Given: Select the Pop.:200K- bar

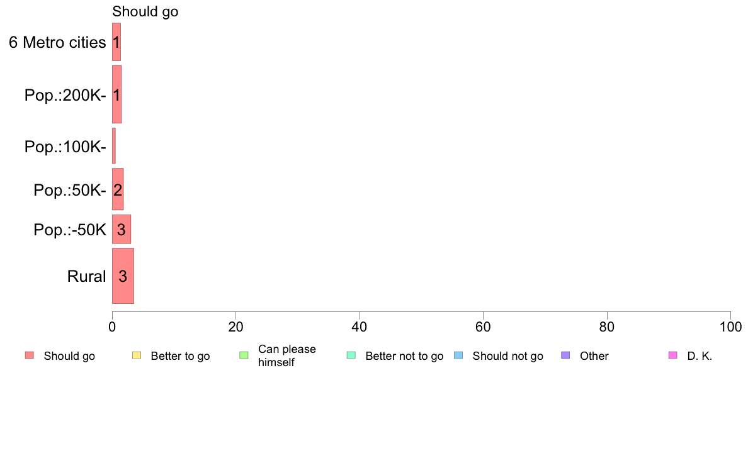Looking at the screenshot, I should tap(117, 94).
